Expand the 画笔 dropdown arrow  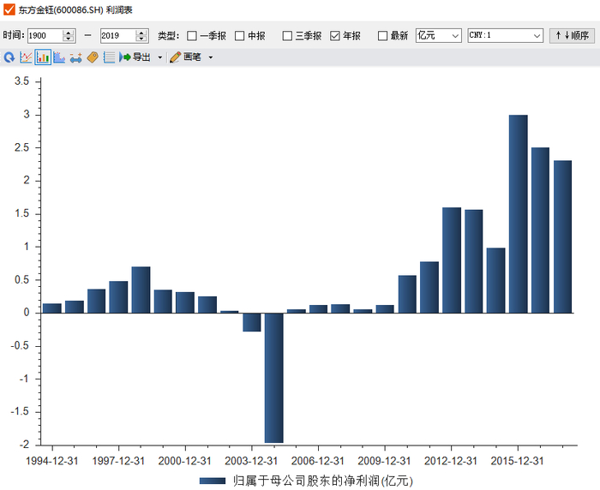point(211,57)
